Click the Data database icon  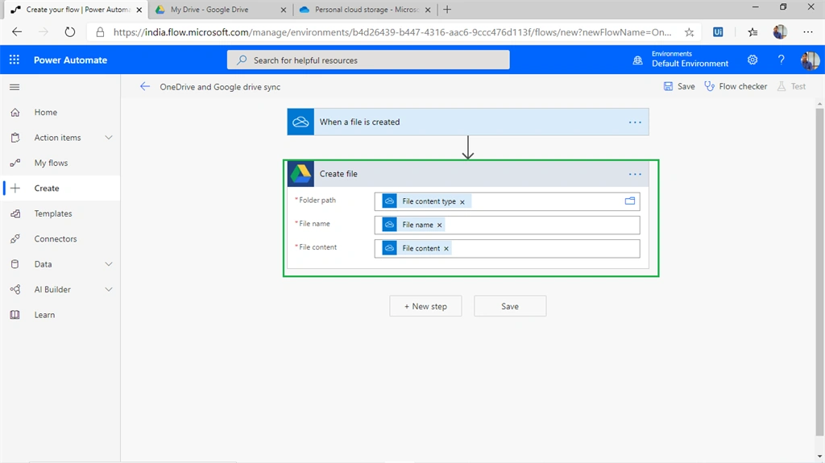pos(15,264)
